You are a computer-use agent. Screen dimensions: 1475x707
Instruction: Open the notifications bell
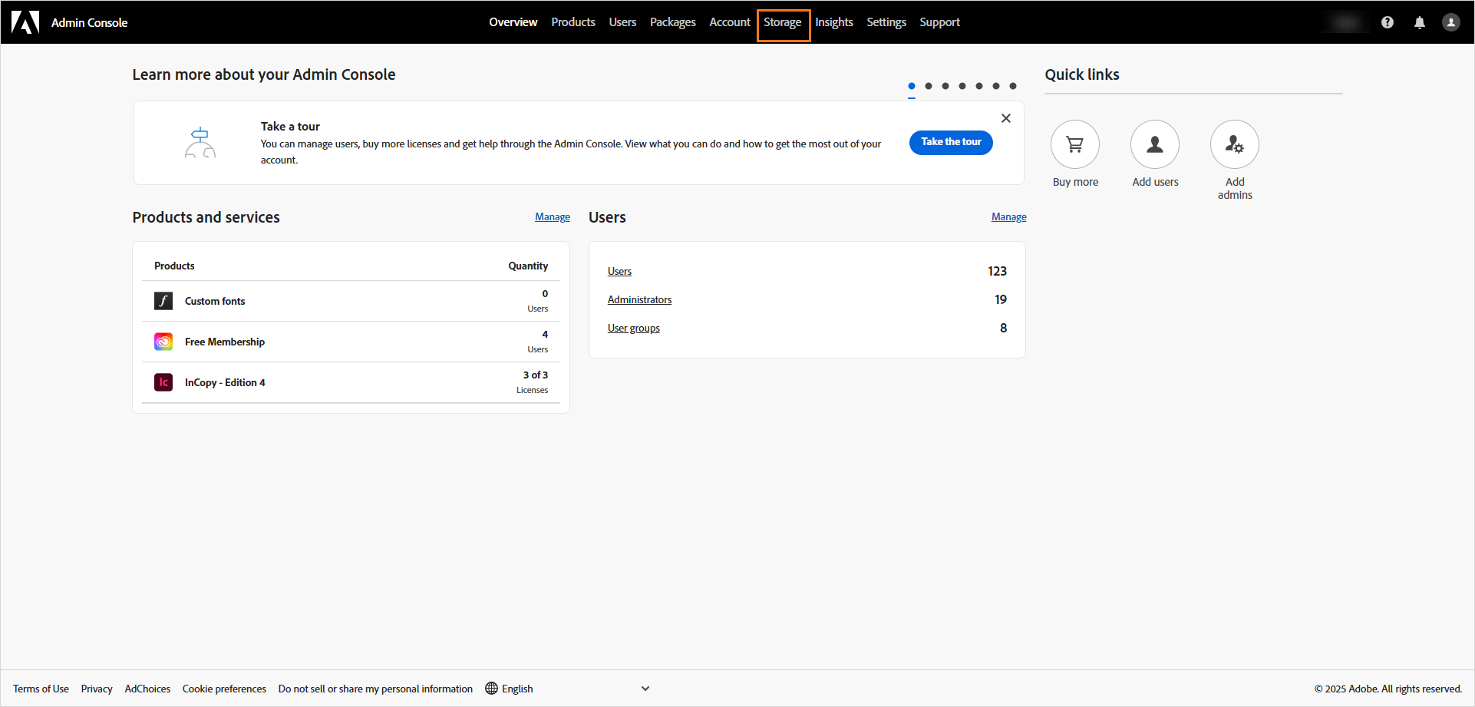1420,22
